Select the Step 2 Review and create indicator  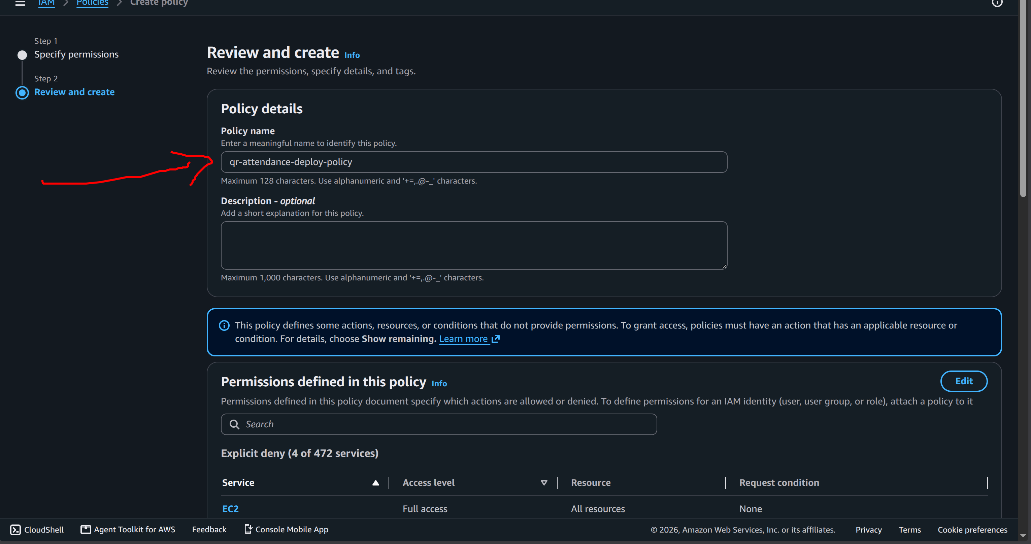(23, 92)
